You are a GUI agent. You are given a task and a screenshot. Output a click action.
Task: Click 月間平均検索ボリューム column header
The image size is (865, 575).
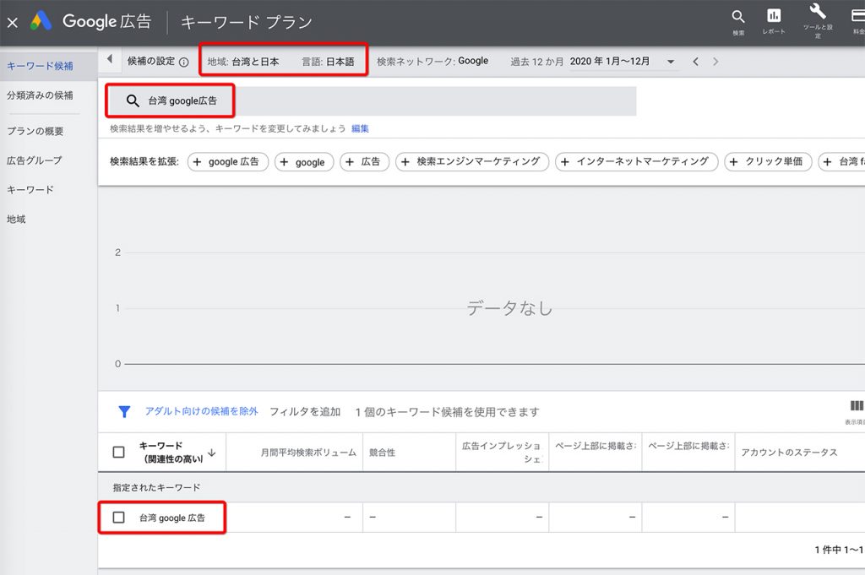pos(308,453)
